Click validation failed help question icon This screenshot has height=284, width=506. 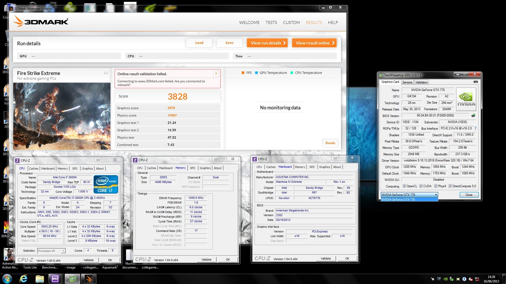[216, 74]
